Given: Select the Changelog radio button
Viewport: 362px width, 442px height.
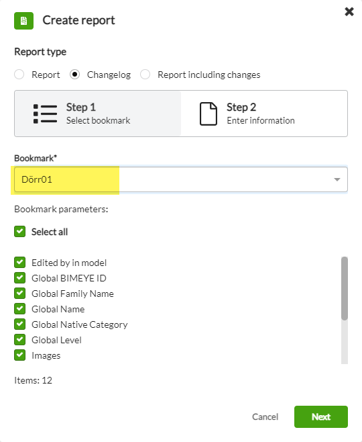Looking at the screenshot, I should pyautogui.click(x=74, y=75).
